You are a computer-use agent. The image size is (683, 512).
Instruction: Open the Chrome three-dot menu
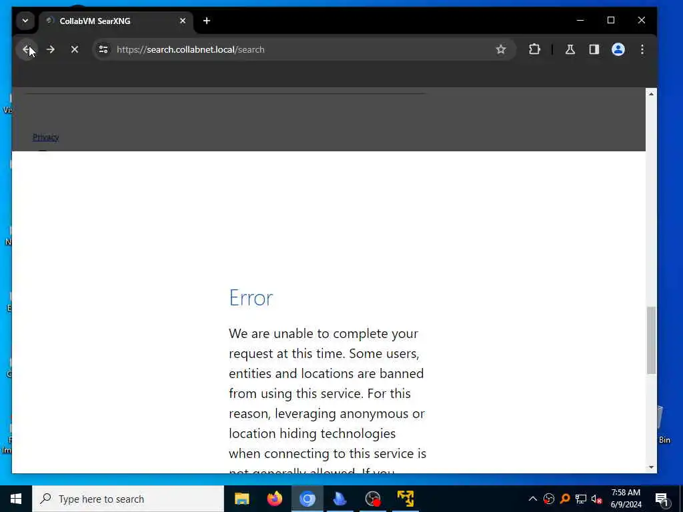click(642, 49)
